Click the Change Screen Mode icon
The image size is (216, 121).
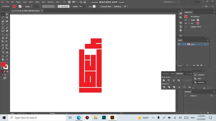(x=5, y=78)
